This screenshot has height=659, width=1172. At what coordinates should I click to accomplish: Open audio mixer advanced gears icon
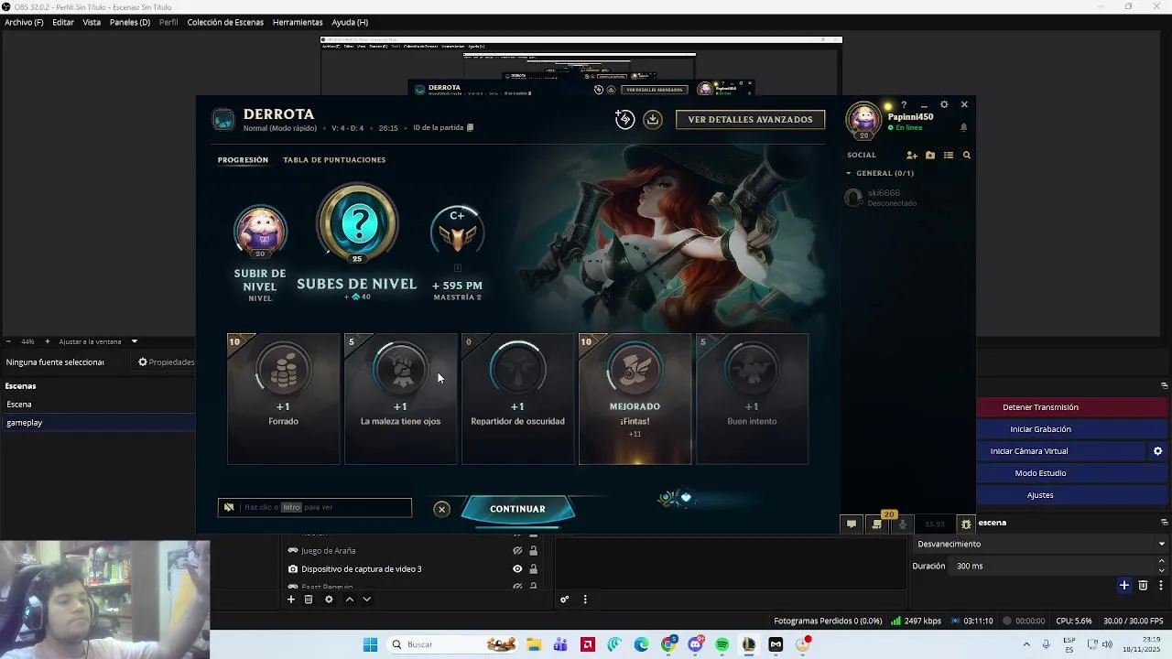point(564,600)
